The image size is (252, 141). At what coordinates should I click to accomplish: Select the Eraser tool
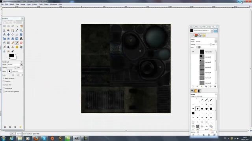[x=21, y=43]
